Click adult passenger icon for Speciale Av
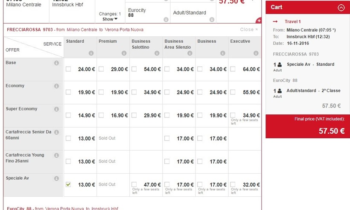The width and height of the screenshot is (350, 210). click(x=280, y=65)
